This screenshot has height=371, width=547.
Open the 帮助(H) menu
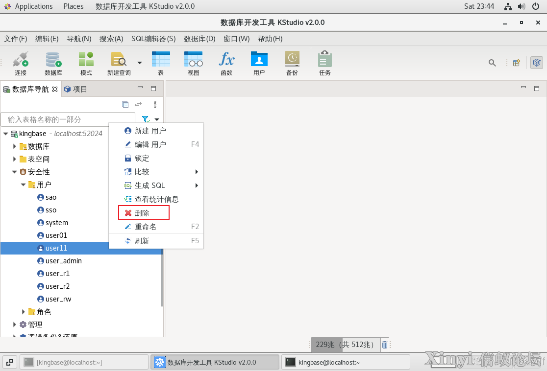[x=270, y=39]
